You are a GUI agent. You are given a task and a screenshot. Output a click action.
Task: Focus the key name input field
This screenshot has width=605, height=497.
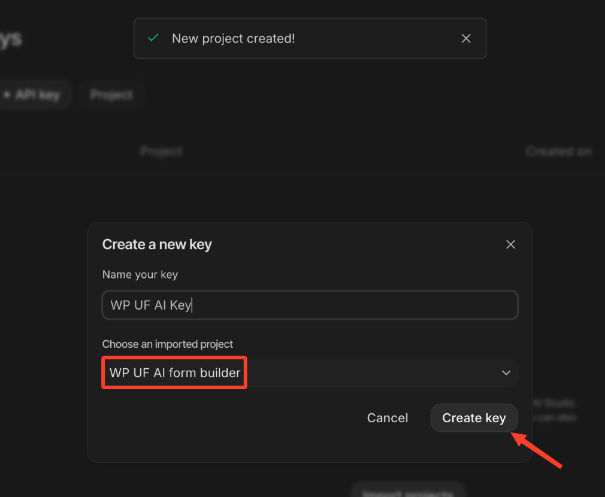click(310, 305)
